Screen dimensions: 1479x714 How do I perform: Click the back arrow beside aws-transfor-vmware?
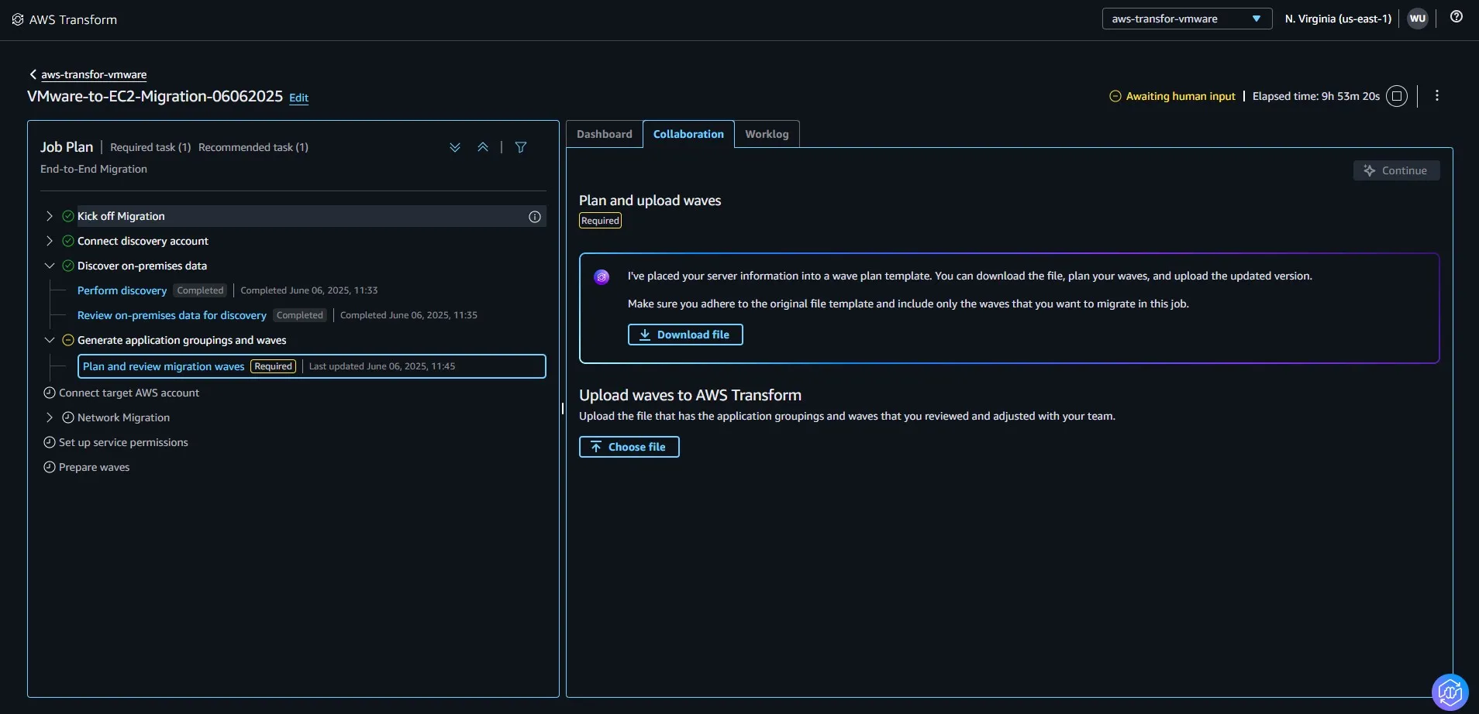click(33, 74)
